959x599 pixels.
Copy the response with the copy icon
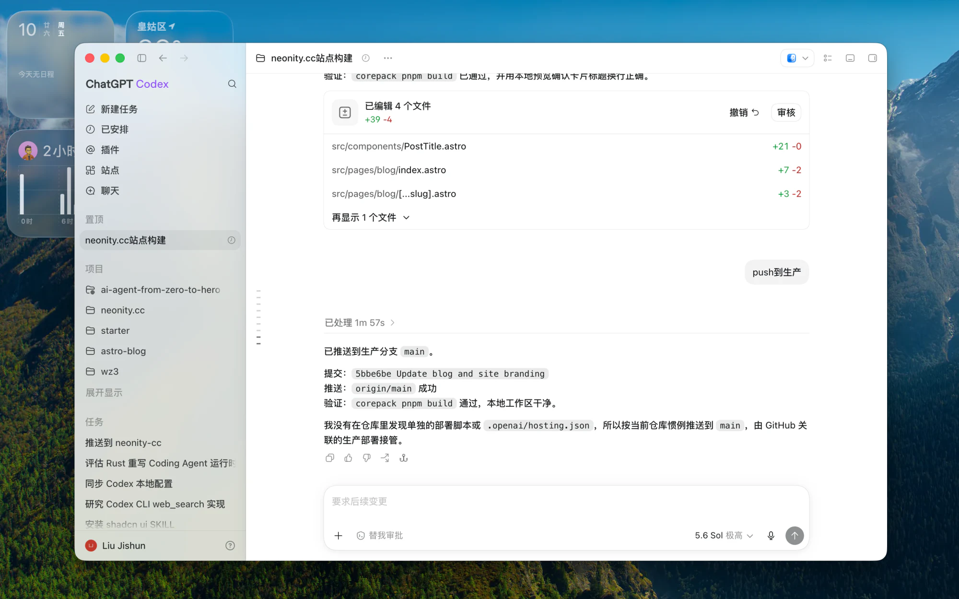coord(329,458)
